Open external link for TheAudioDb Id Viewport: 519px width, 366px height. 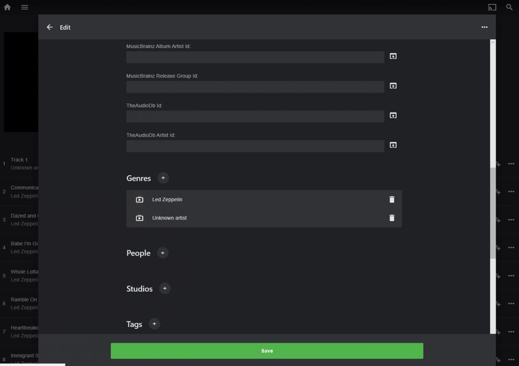[x=393, y=116]
